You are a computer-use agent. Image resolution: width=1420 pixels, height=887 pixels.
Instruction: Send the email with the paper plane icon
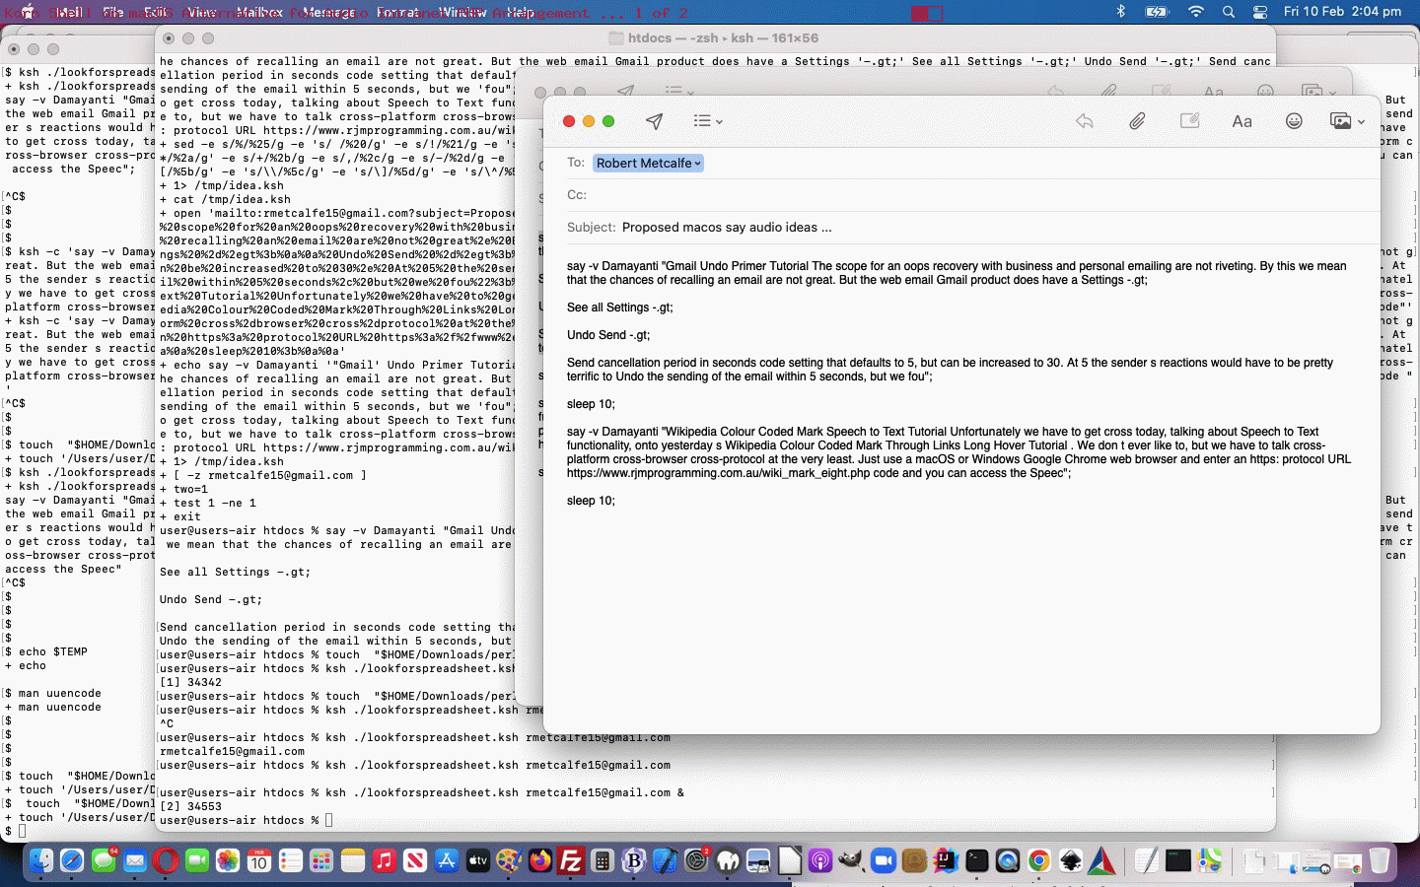pyautogui.click(x=654, y=121)
